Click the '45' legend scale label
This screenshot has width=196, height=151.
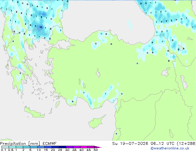coord(88,150)
